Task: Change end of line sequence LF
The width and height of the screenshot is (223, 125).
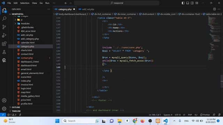Action: pyautogui.click(x=184, y=115)
